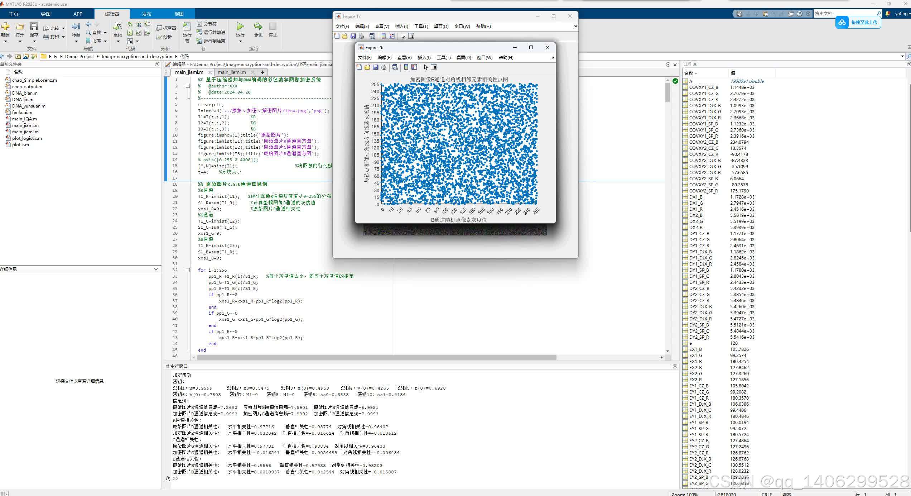Open Find (查找) dropdown arrow

[x=105, y=33]
